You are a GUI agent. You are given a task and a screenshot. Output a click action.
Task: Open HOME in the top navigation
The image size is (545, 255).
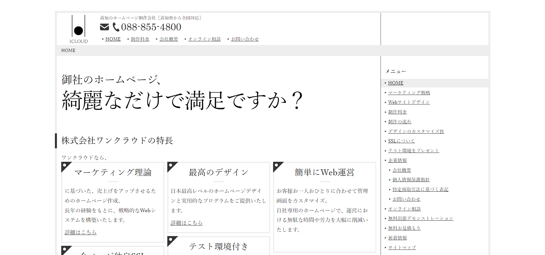(113, 39)
